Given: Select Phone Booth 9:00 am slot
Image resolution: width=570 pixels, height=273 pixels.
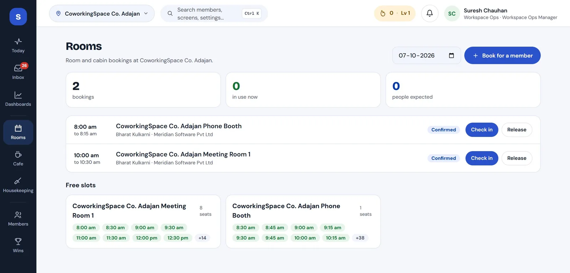Looking at the screenshot, I should pos(304,228).
